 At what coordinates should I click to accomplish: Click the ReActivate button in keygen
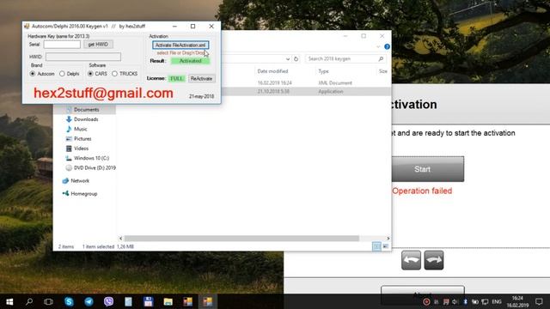pyautogui.click(x=201, y=78)
